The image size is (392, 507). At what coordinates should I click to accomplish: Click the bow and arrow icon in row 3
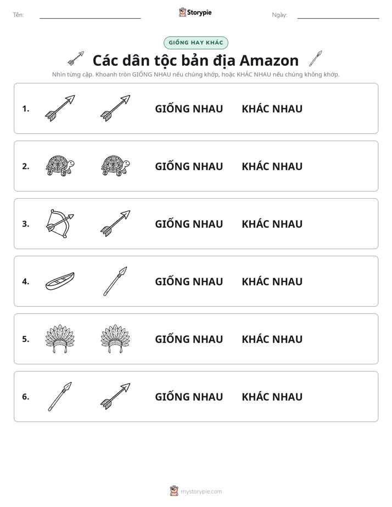click(x=60, y=224)
